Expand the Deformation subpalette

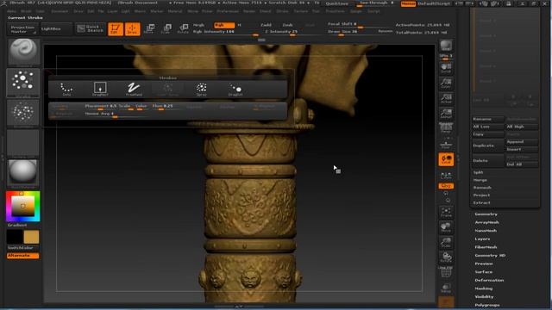click(x=489, y=281)
